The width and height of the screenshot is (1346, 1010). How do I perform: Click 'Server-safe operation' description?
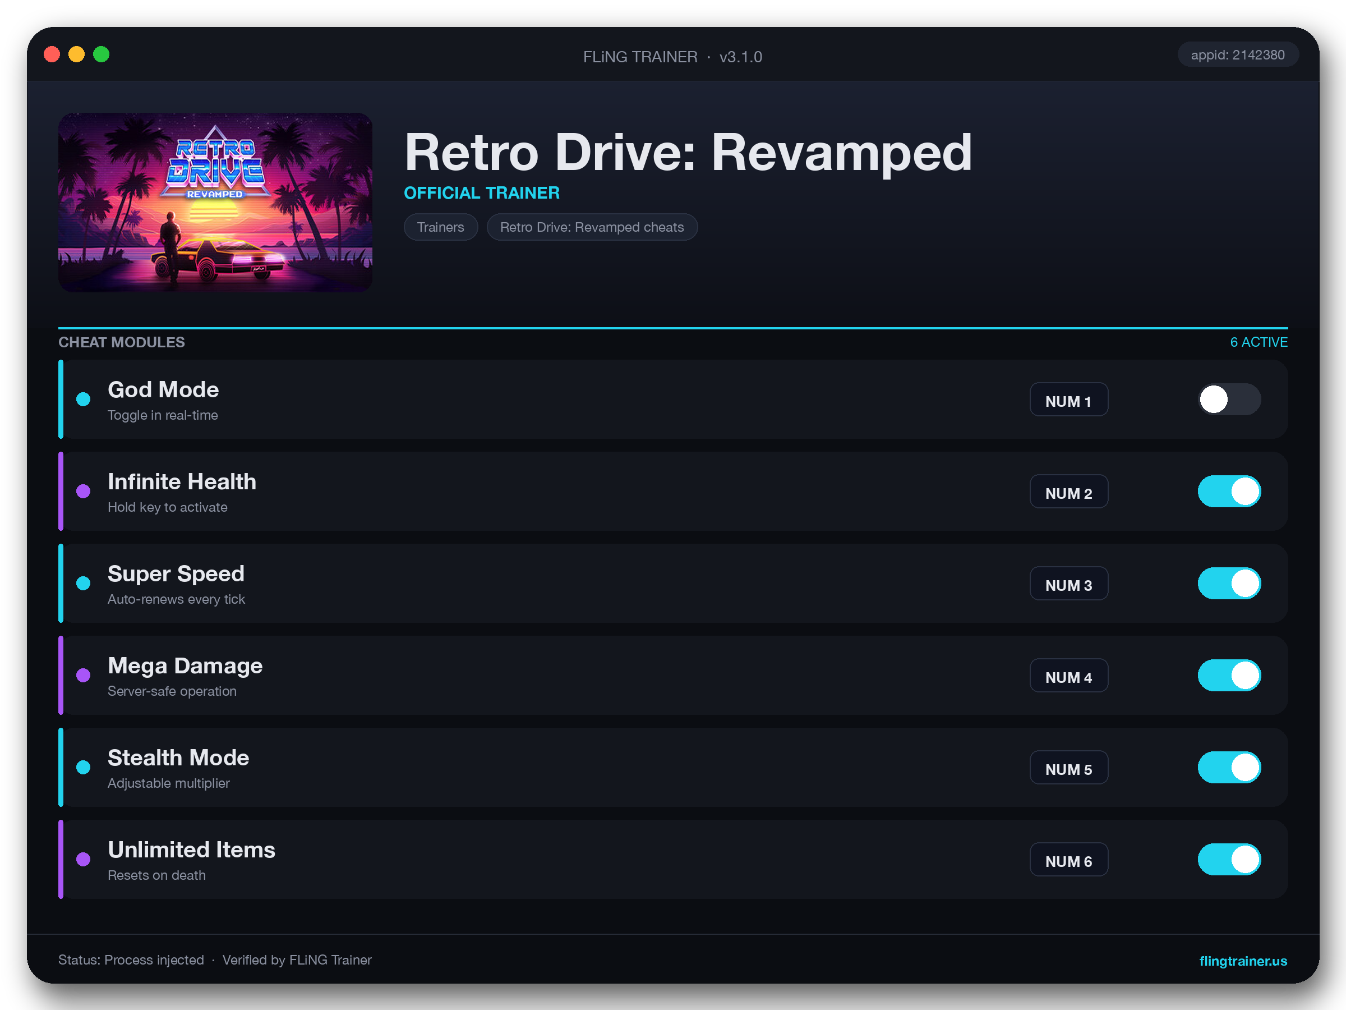[x=172, y=691]
